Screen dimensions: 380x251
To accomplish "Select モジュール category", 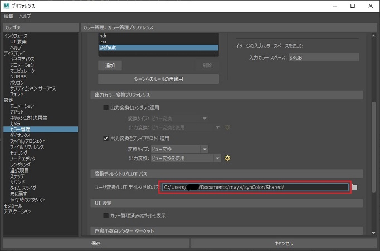I will 13,205.
